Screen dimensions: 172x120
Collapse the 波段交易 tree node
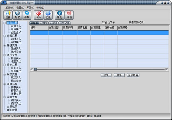coord(4,55)
